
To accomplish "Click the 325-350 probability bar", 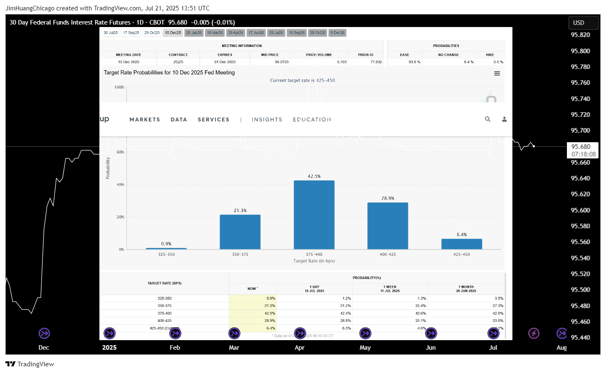I will click(166, 249).
